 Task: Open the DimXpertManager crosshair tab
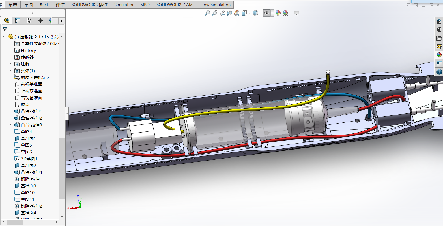click(x=40, y=21)
